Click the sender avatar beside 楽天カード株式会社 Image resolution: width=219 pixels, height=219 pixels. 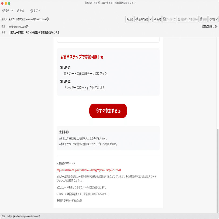(47, 19)
